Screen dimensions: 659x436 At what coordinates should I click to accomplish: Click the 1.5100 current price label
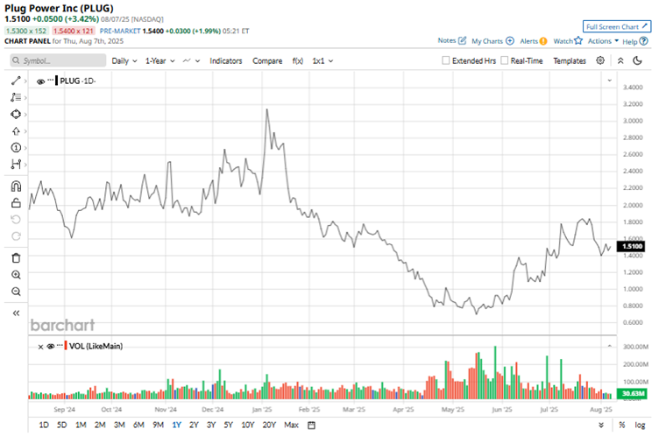[x=631, y=246]
